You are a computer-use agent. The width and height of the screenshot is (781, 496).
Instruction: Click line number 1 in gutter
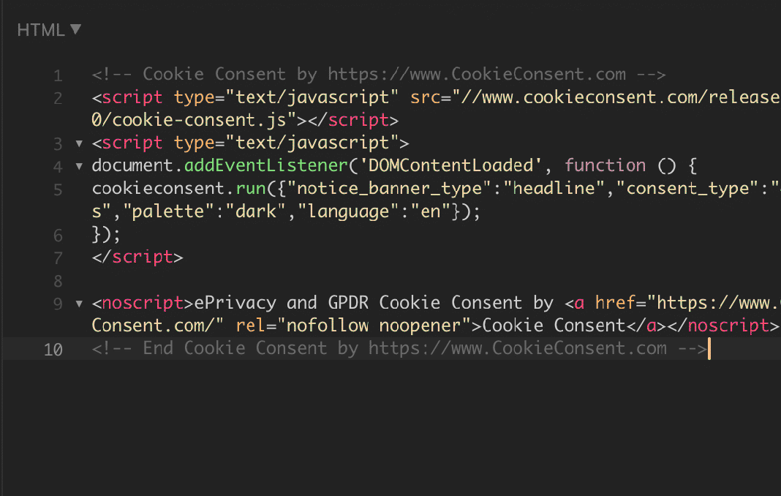pos(58,75)
